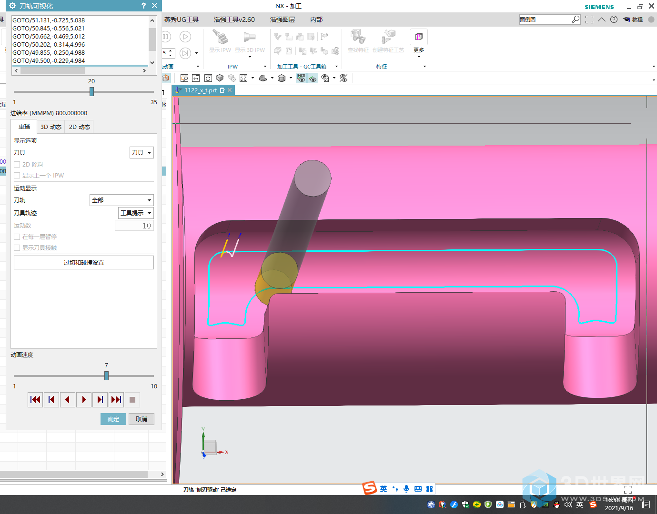Click the search magnifier icon top right
The width and height of the screenshot is (657, 514).
(x=576, y=20)
